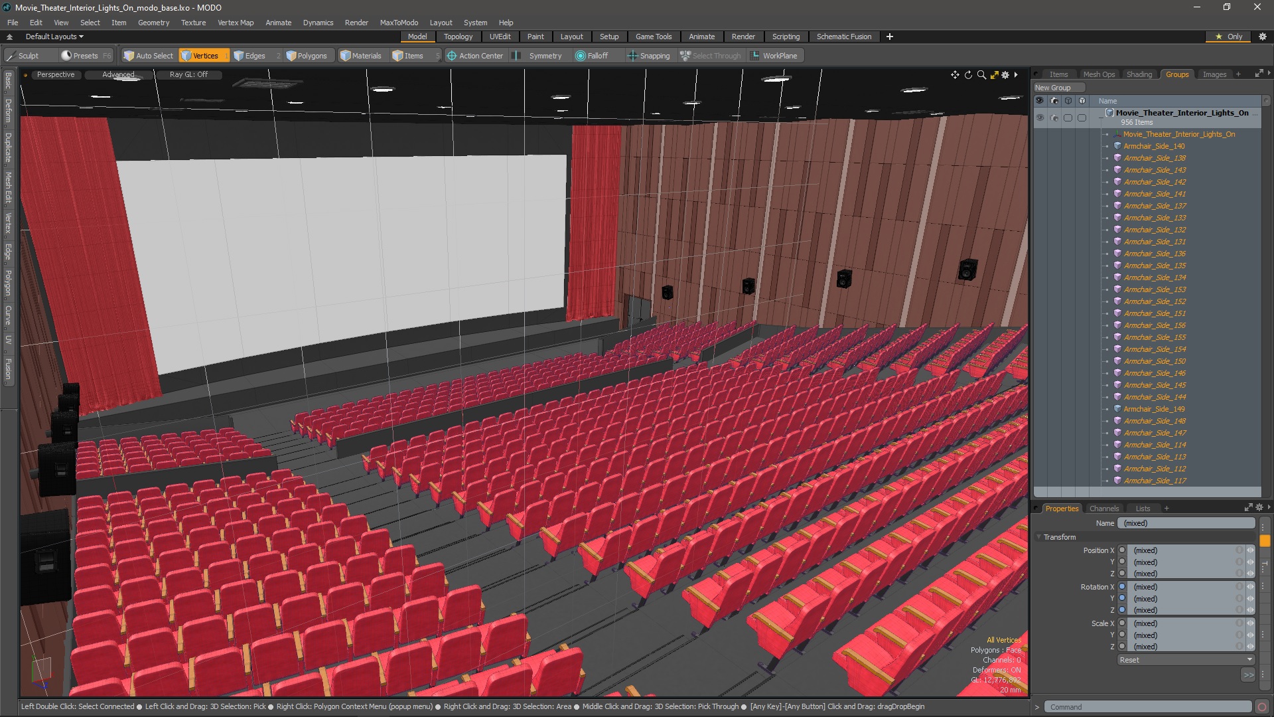Screen dimensions: 1274x717
Task: Switch to the Shading tab
Action: click(x=1139, y=74)
